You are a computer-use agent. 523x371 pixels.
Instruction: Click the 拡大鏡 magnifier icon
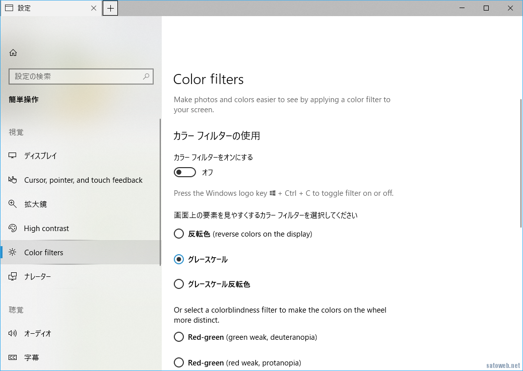13,204
